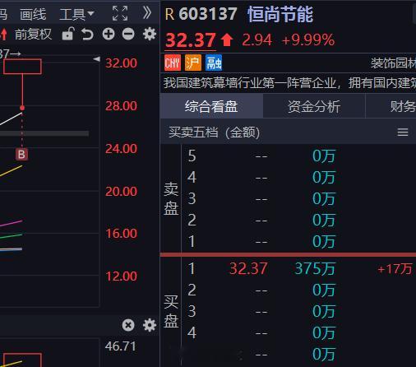
Task: Click buy level 4 row amount 0万
Action: [324, 333]
